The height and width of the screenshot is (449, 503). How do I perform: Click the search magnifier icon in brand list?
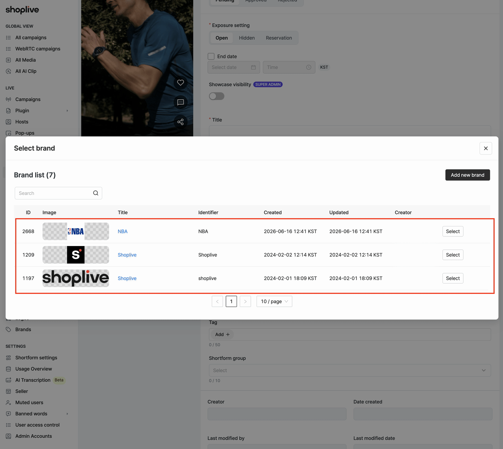click(96, 193)
